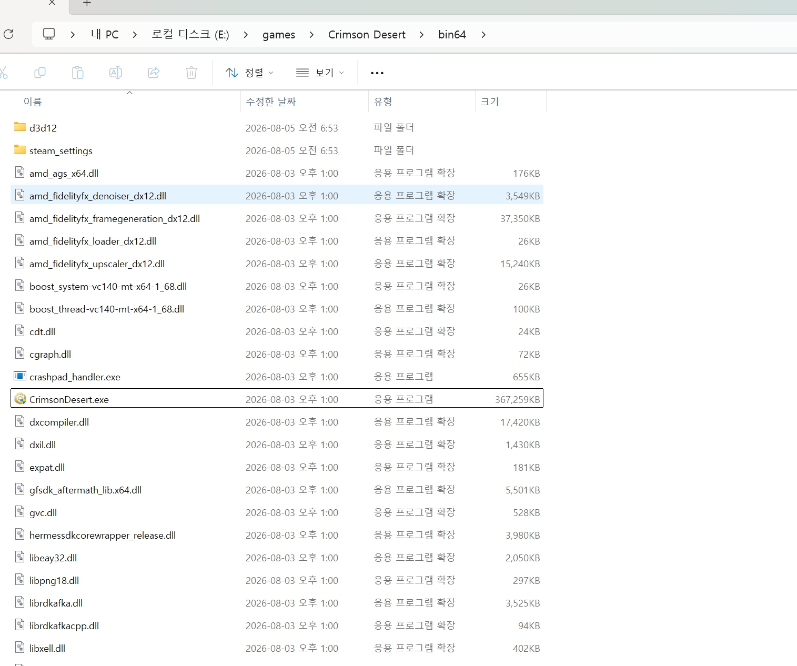797x666 pixels.
Task: Click the 5,501KB size value
Action: point(523,490)
